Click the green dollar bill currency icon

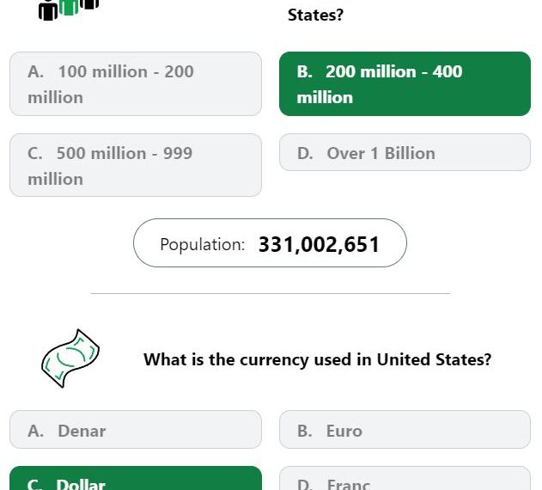[70, 358]
